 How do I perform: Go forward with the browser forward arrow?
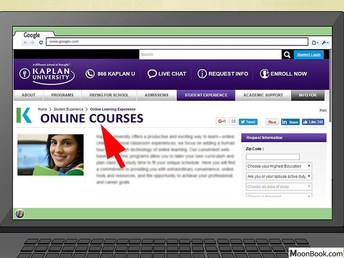coord(33,43)
